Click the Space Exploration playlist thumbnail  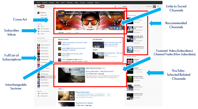(66, 96)
